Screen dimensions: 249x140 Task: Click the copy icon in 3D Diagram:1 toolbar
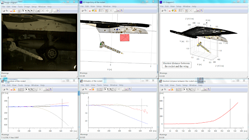point(165,11)
